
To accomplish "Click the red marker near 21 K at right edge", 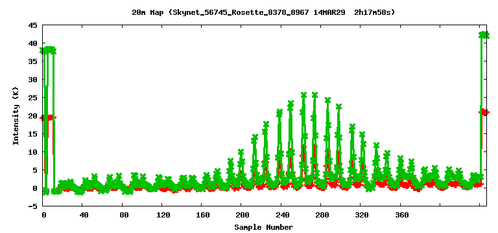I will click(484, 112).
